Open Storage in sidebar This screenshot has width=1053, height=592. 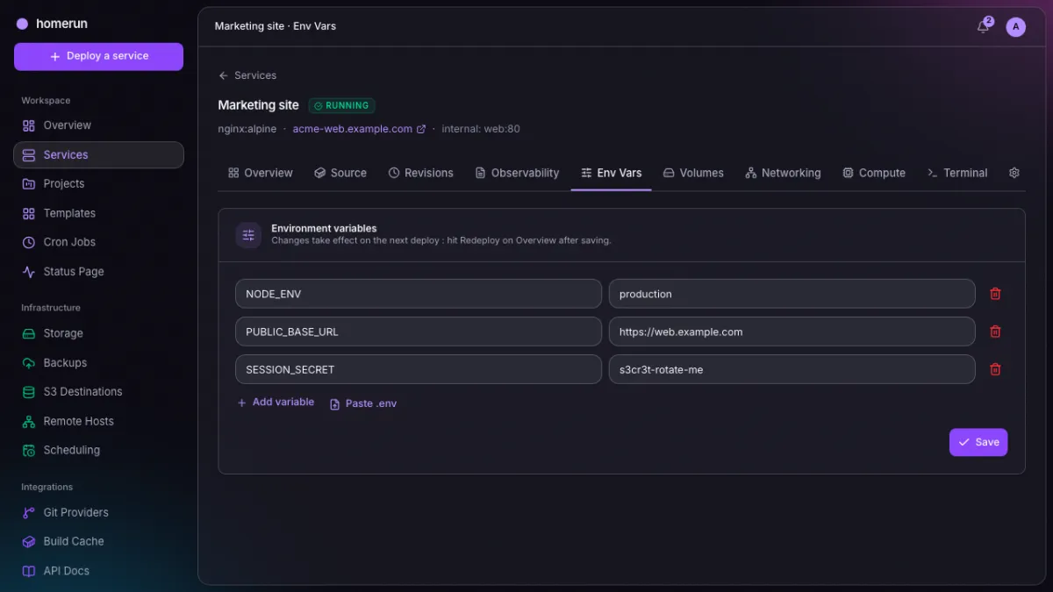point(98,333)
